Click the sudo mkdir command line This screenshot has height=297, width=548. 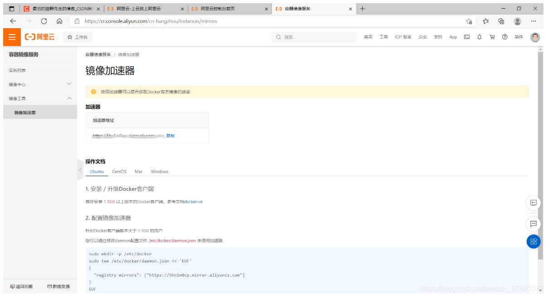[x=120, y=254]
